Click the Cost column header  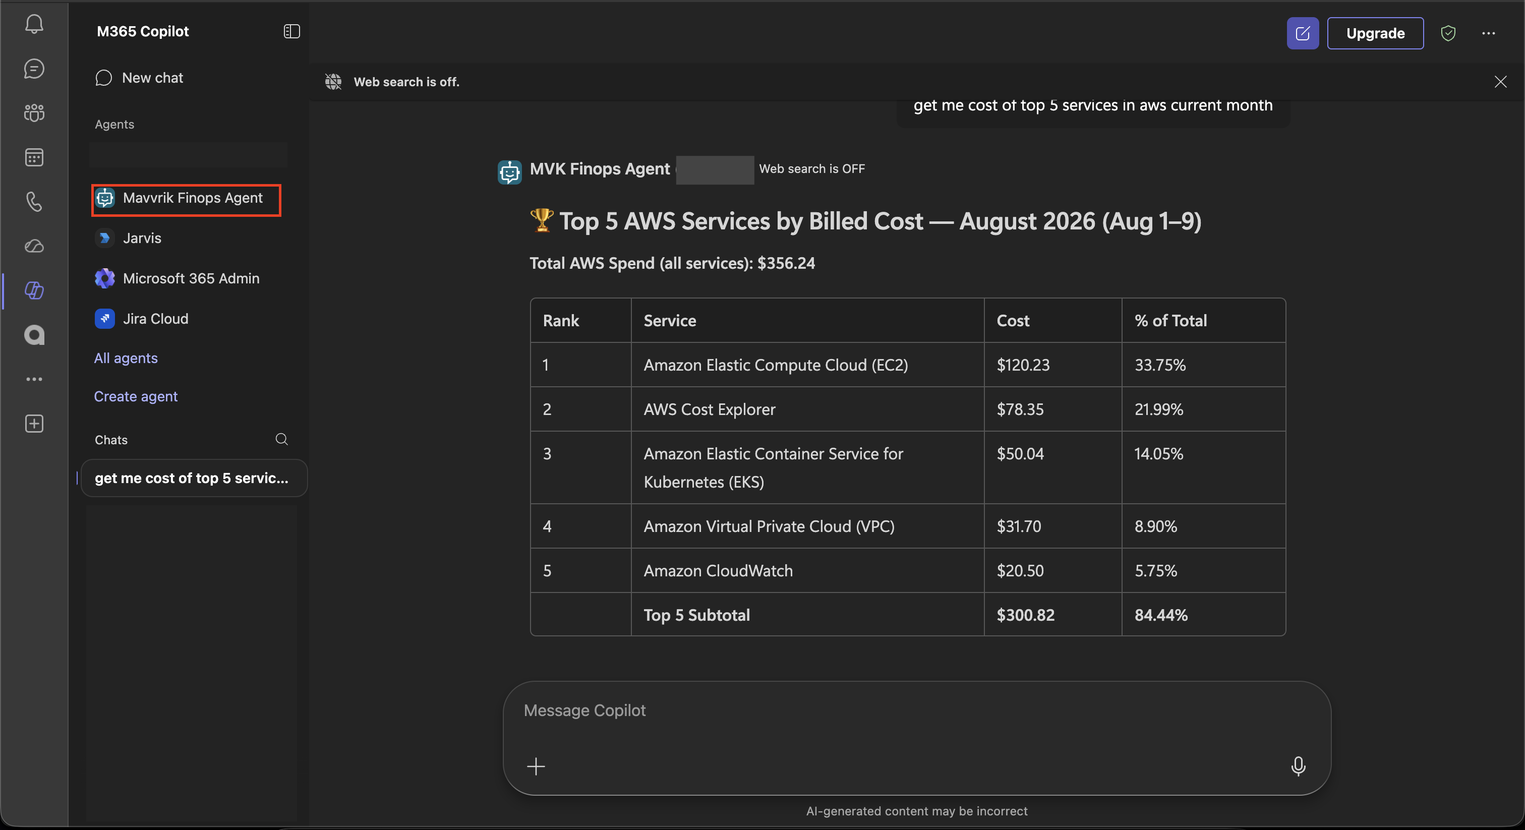[1052, 320]
